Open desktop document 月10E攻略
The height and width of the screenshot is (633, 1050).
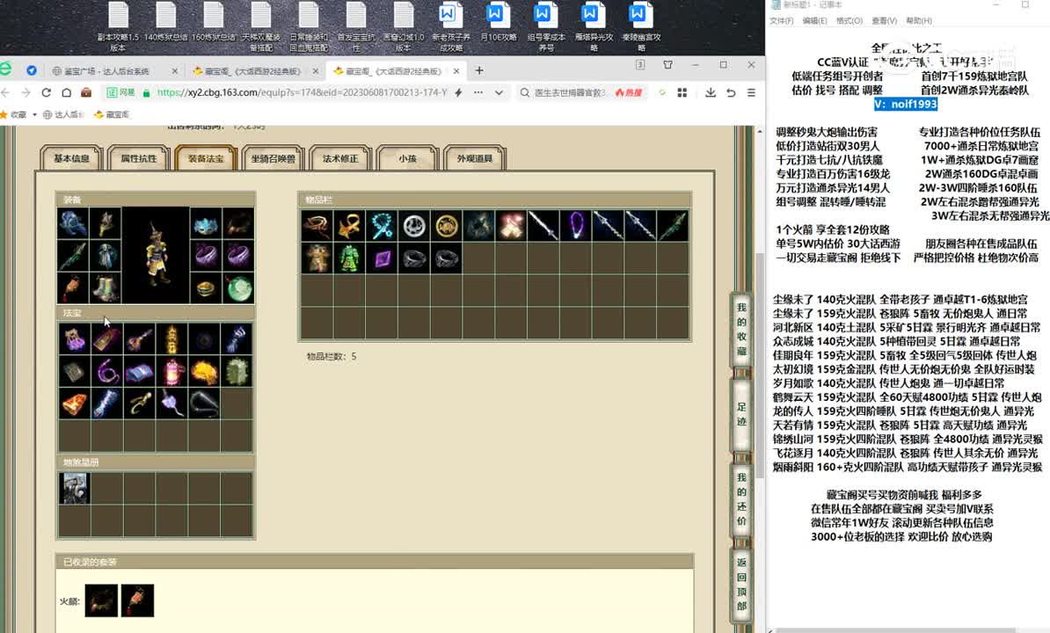499,23
